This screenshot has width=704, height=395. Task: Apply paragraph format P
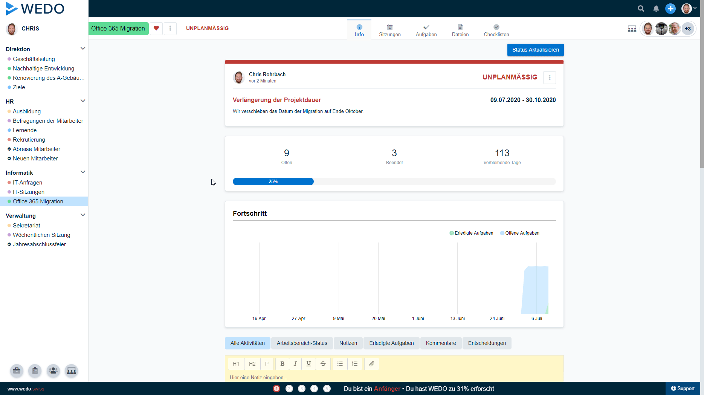(x=267, y=364)
